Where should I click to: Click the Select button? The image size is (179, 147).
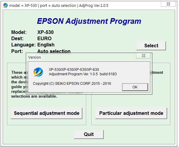[151, 46]
